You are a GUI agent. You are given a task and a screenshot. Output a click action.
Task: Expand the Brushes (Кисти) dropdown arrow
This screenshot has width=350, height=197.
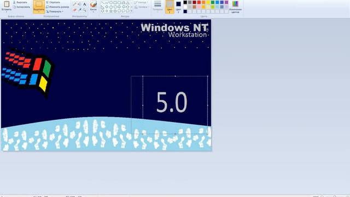(x=94, y=12)
